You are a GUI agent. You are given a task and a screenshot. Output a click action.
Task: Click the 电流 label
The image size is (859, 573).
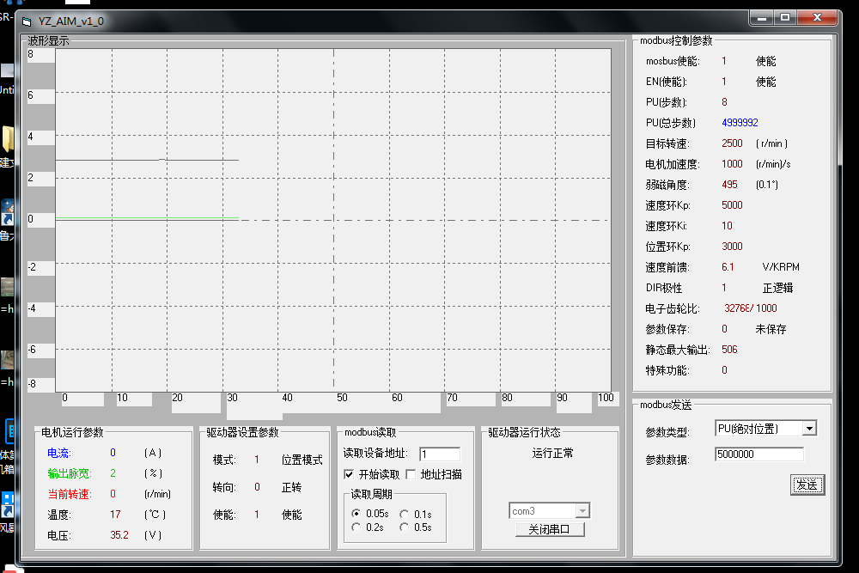pos(59,453)
